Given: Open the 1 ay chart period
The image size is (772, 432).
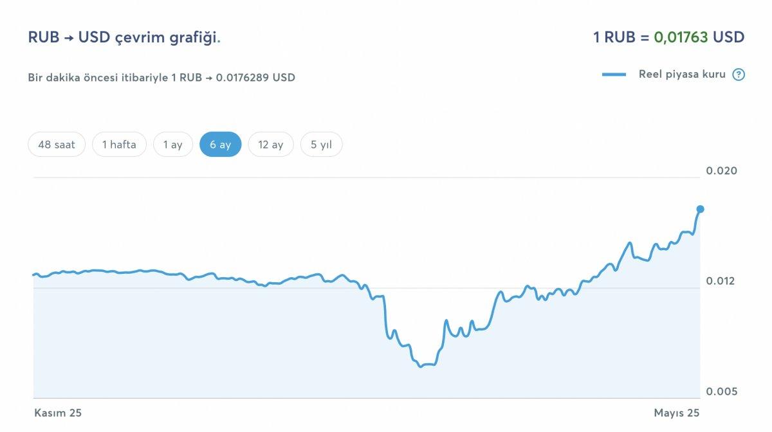Looking at the screenshot, I should [x=173, y=144].
